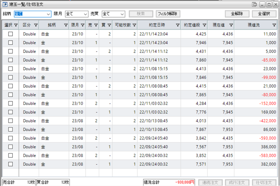This screenshot has width=280, height=186.
Task: Click the 可能枚数 column header text
Action: 123,25
